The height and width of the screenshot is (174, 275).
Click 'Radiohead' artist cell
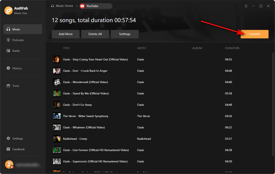pos(144,139)
